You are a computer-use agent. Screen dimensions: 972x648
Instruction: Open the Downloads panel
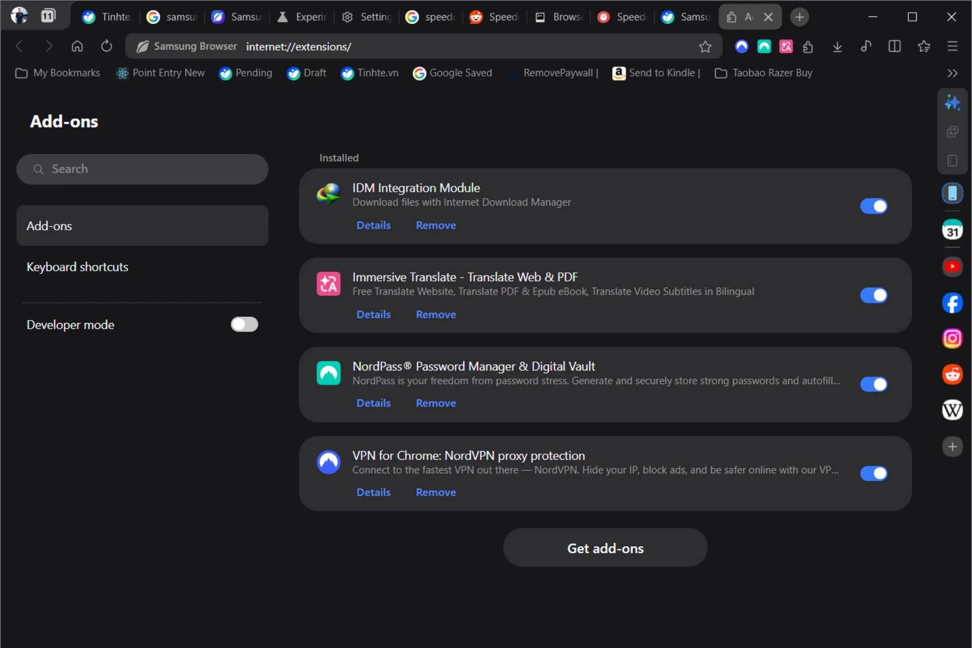coord(837,46)
